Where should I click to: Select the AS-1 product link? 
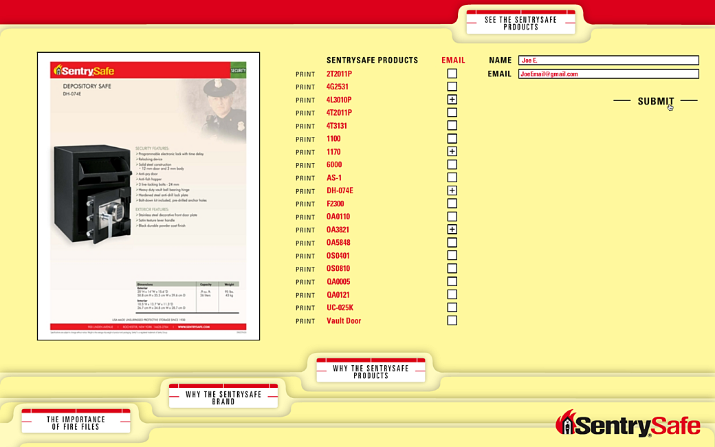tap(334, 178)
